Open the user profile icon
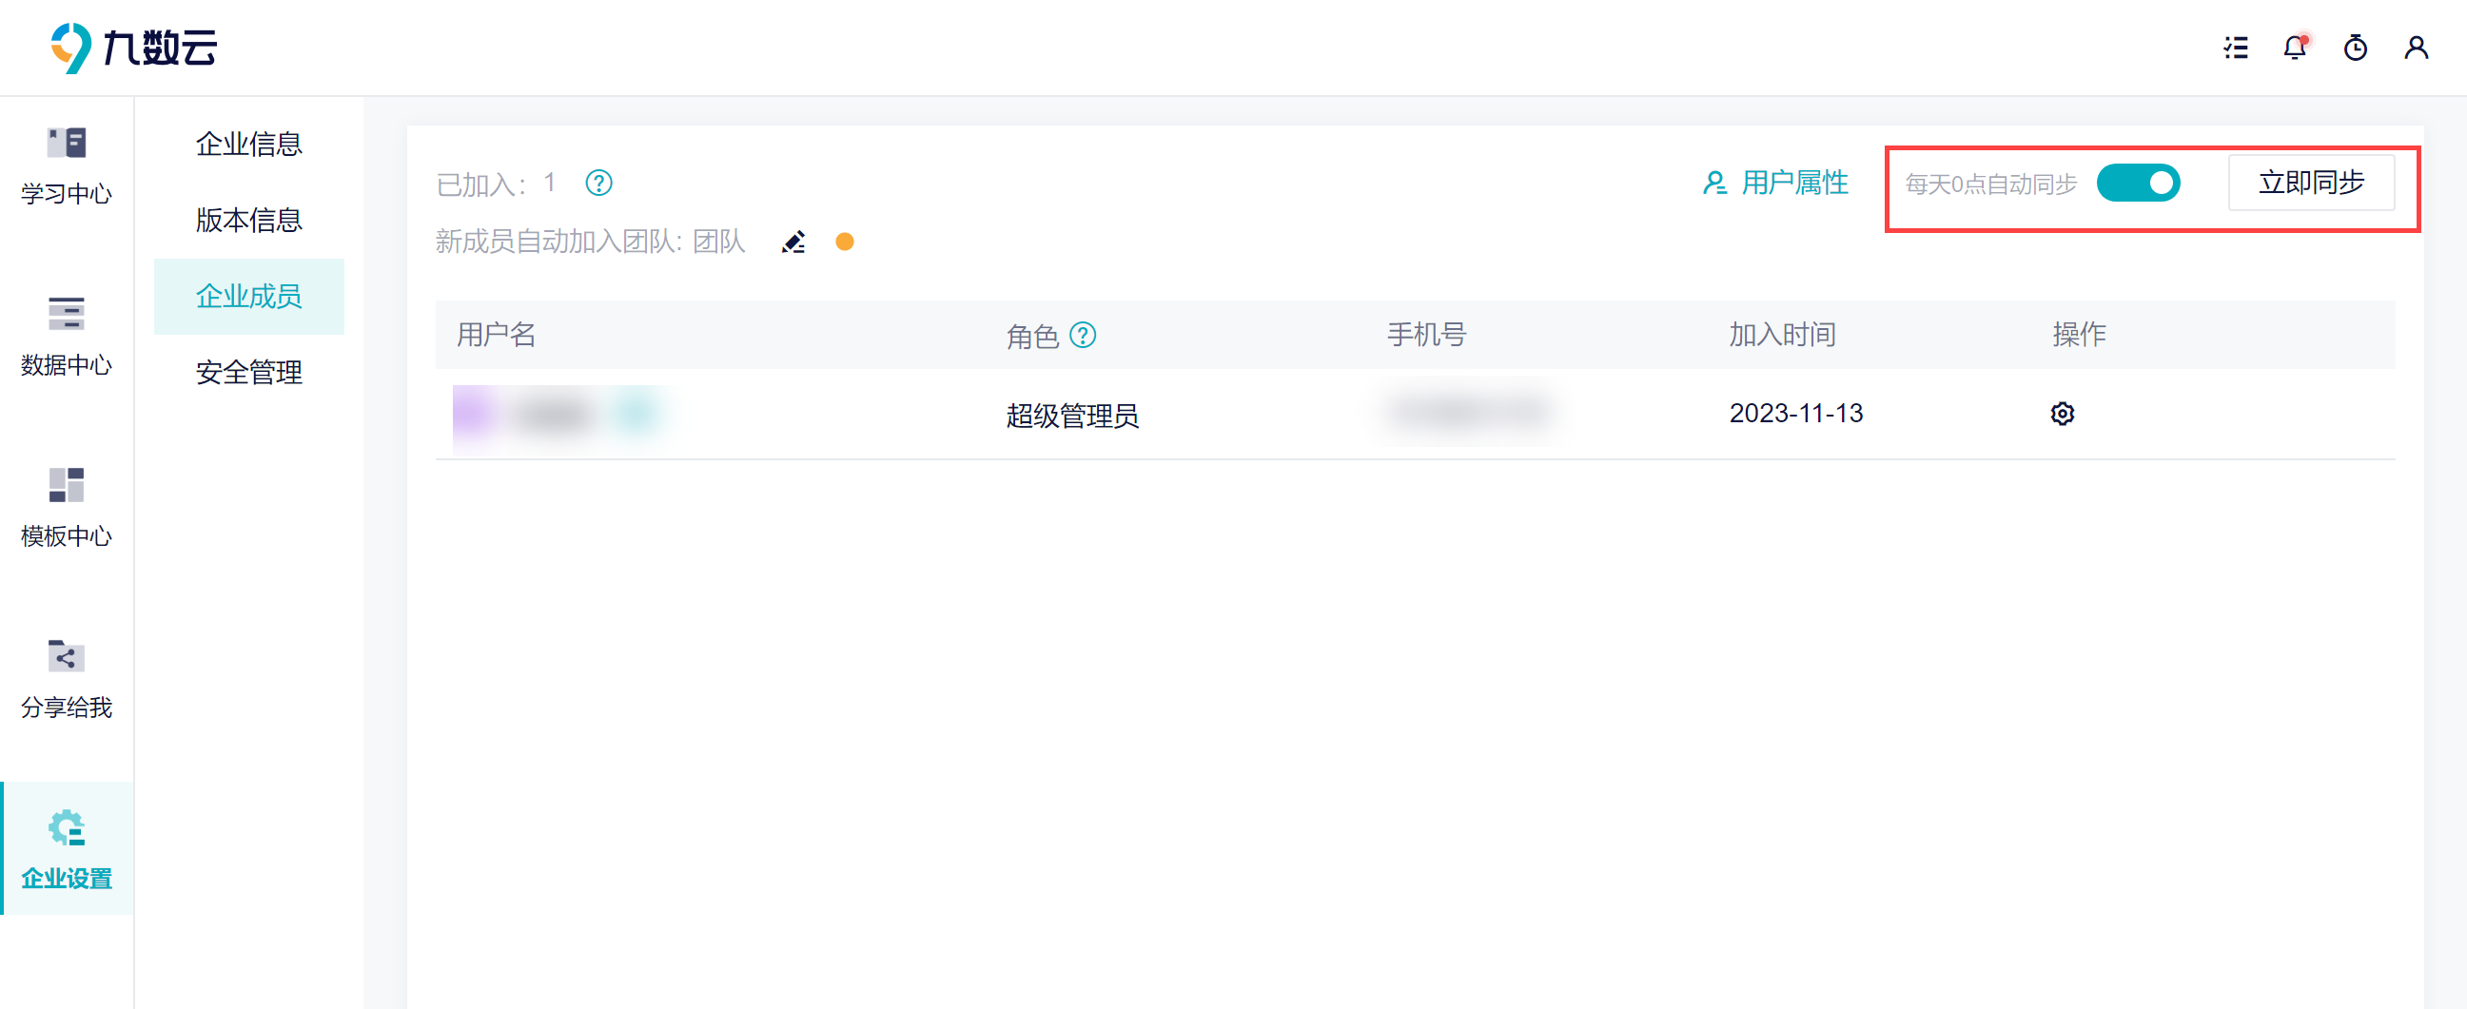The width and height of the screenshot is (2467, 1009). pos(2416,48)
